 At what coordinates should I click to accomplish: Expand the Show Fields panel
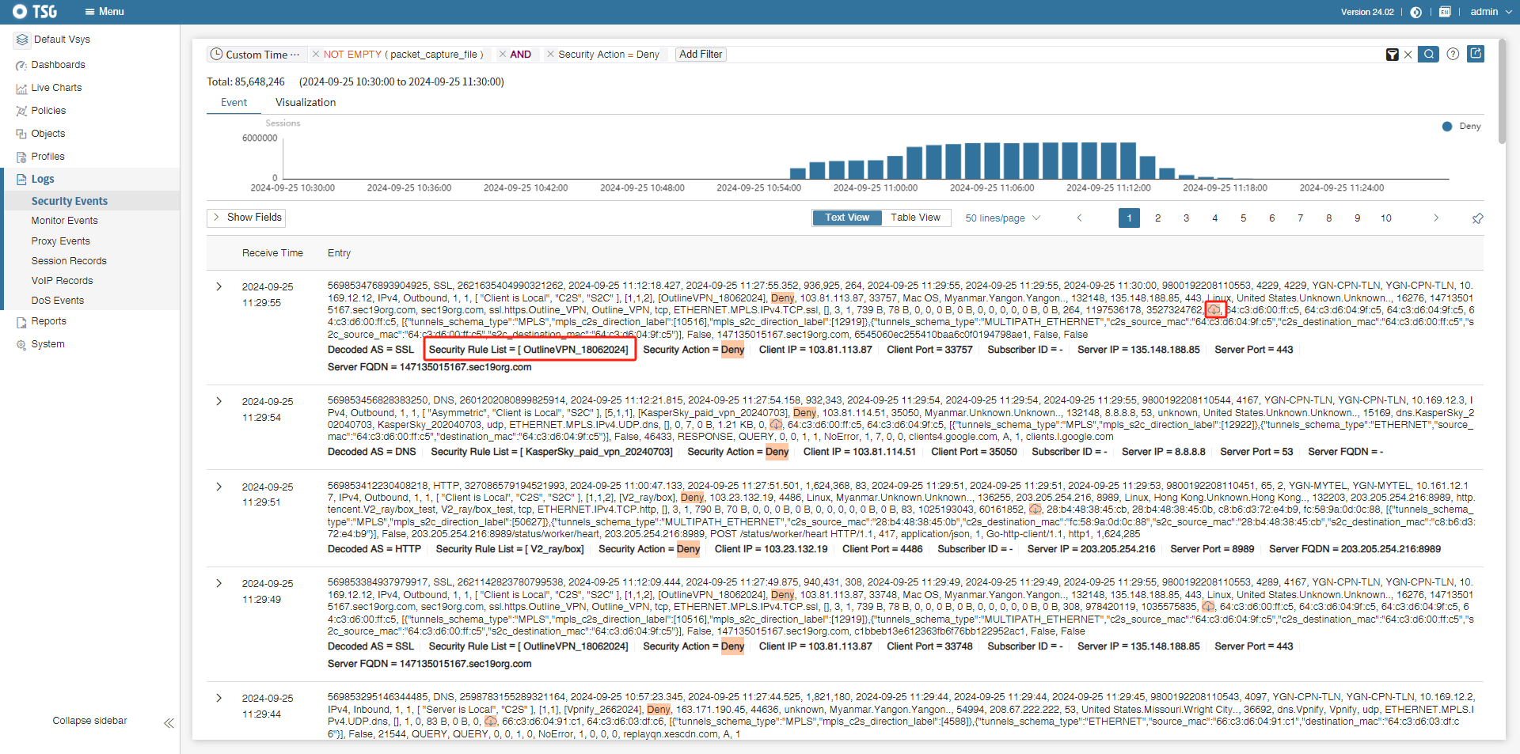pos(246,218)
